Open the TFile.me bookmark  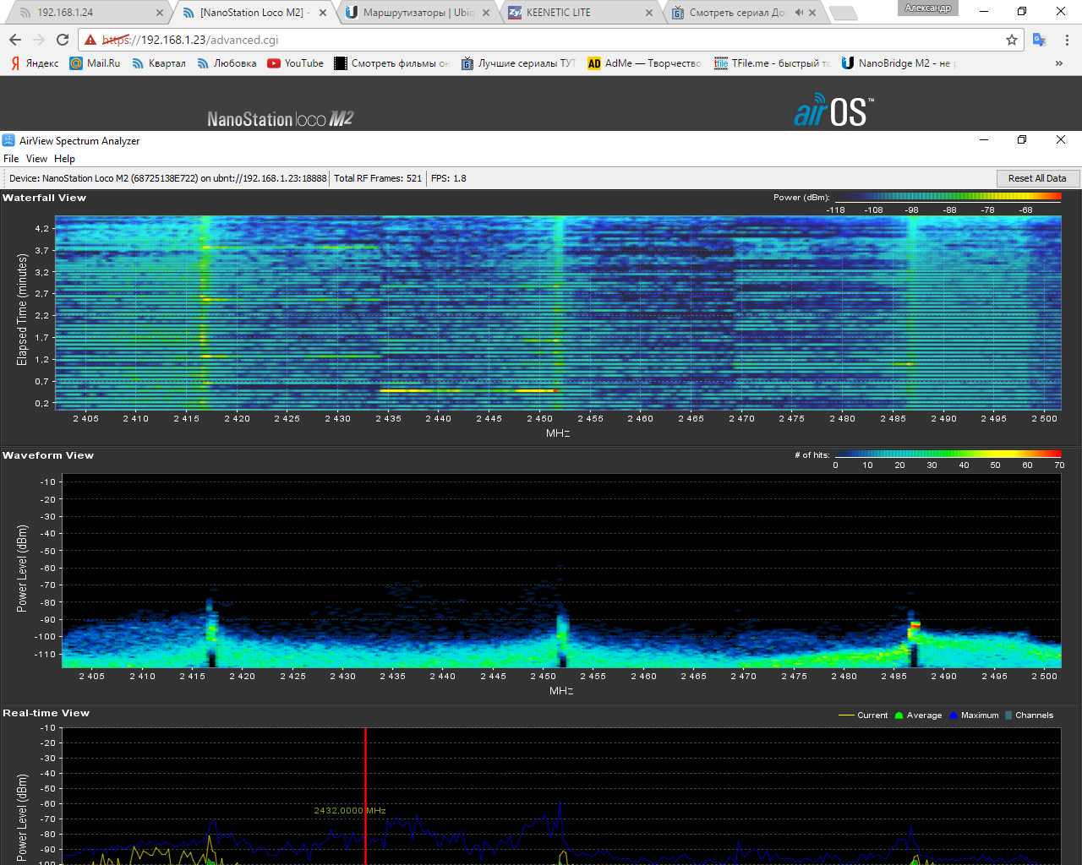pos(772,63)
